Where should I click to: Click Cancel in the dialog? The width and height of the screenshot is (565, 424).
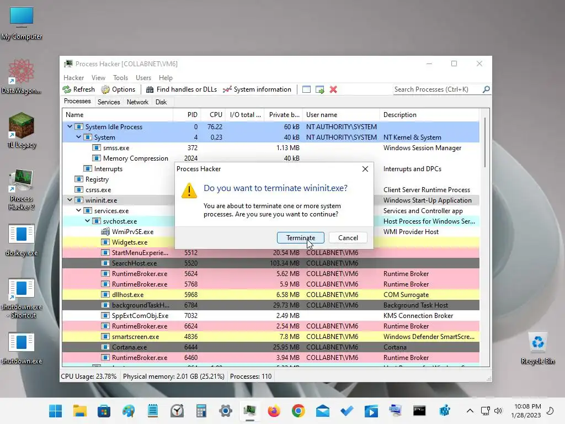(348, 237)
